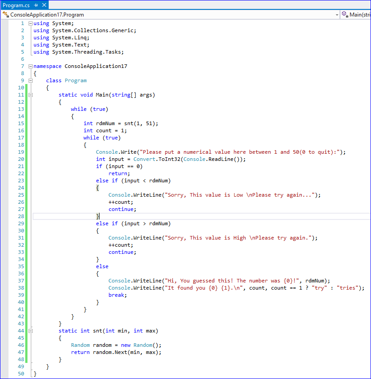Close the Program.cs tab
The height and width of the screenshot is (379, 371).
43,5
